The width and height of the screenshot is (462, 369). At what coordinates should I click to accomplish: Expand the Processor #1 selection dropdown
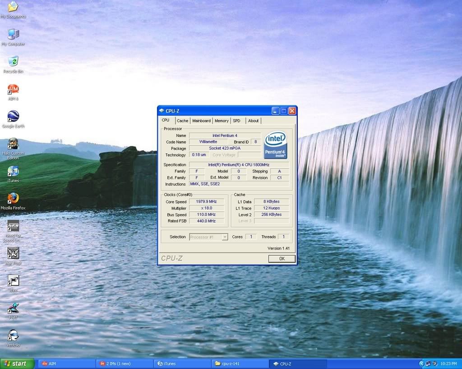pyautogui.click(x=224, y=237)
